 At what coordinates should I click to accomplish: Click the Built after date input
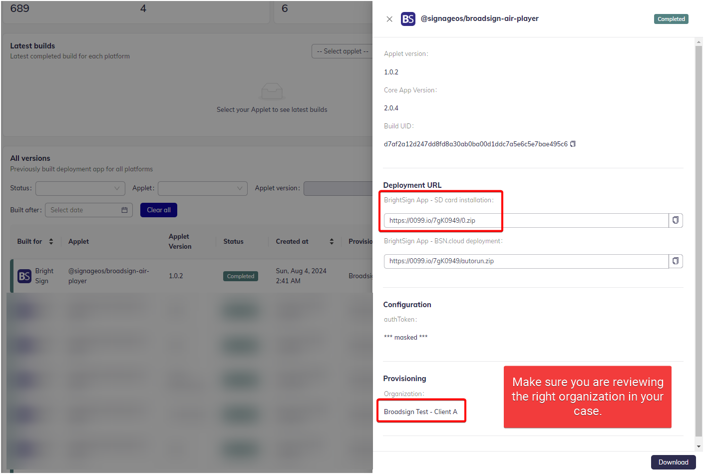point(82,210)
